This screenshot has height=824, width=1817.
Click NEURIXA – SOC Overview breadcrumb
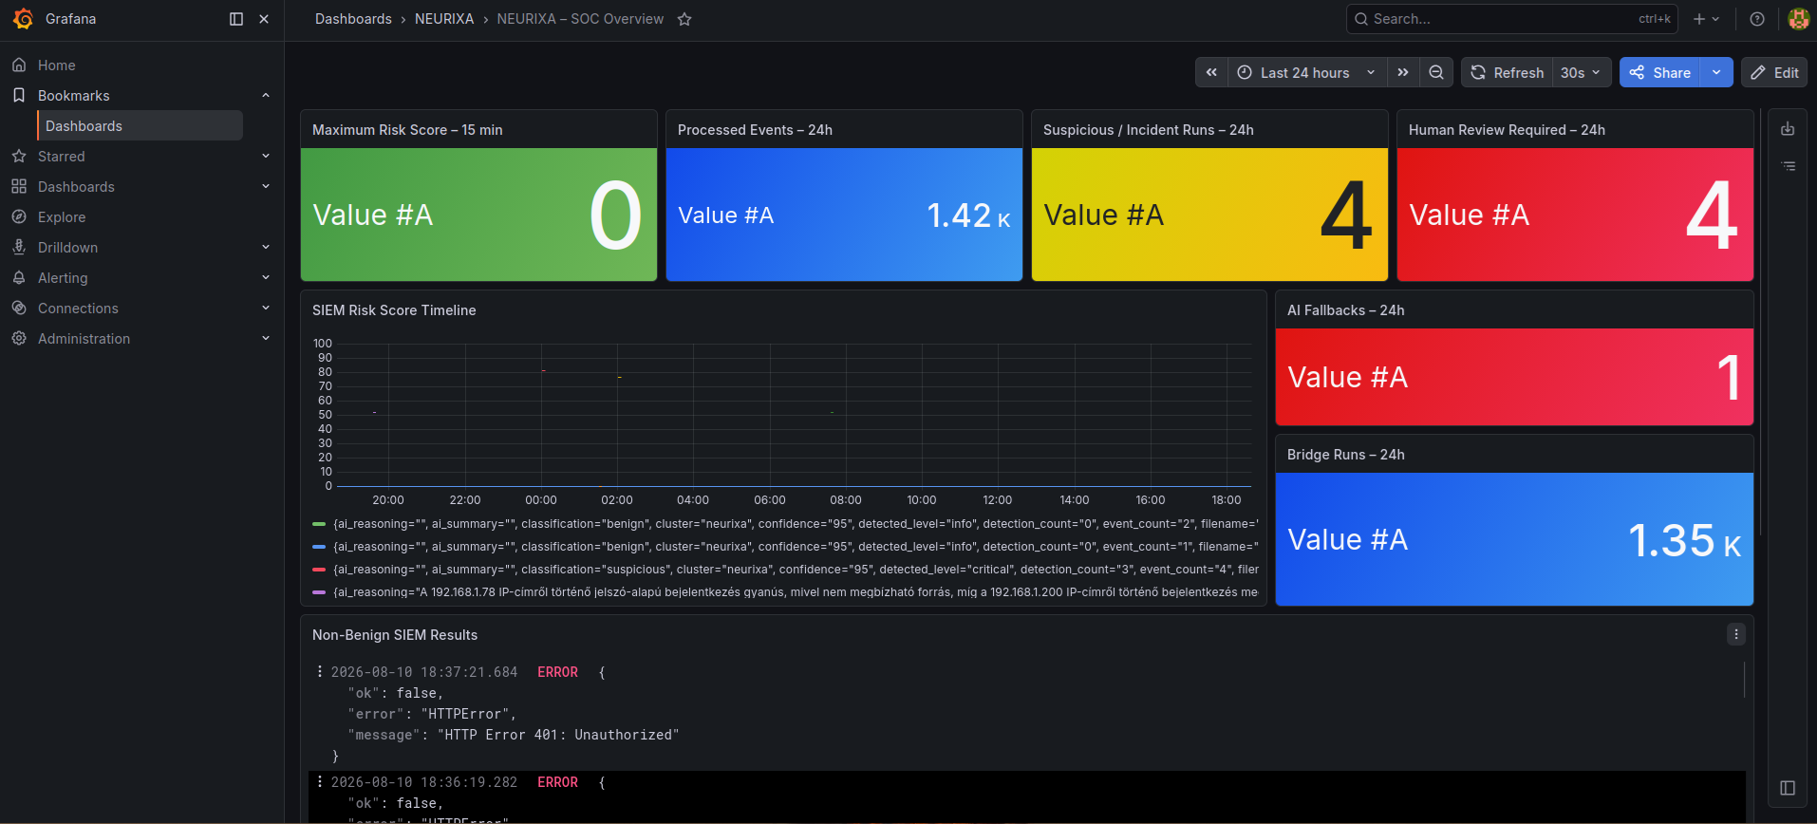point(580,19)
